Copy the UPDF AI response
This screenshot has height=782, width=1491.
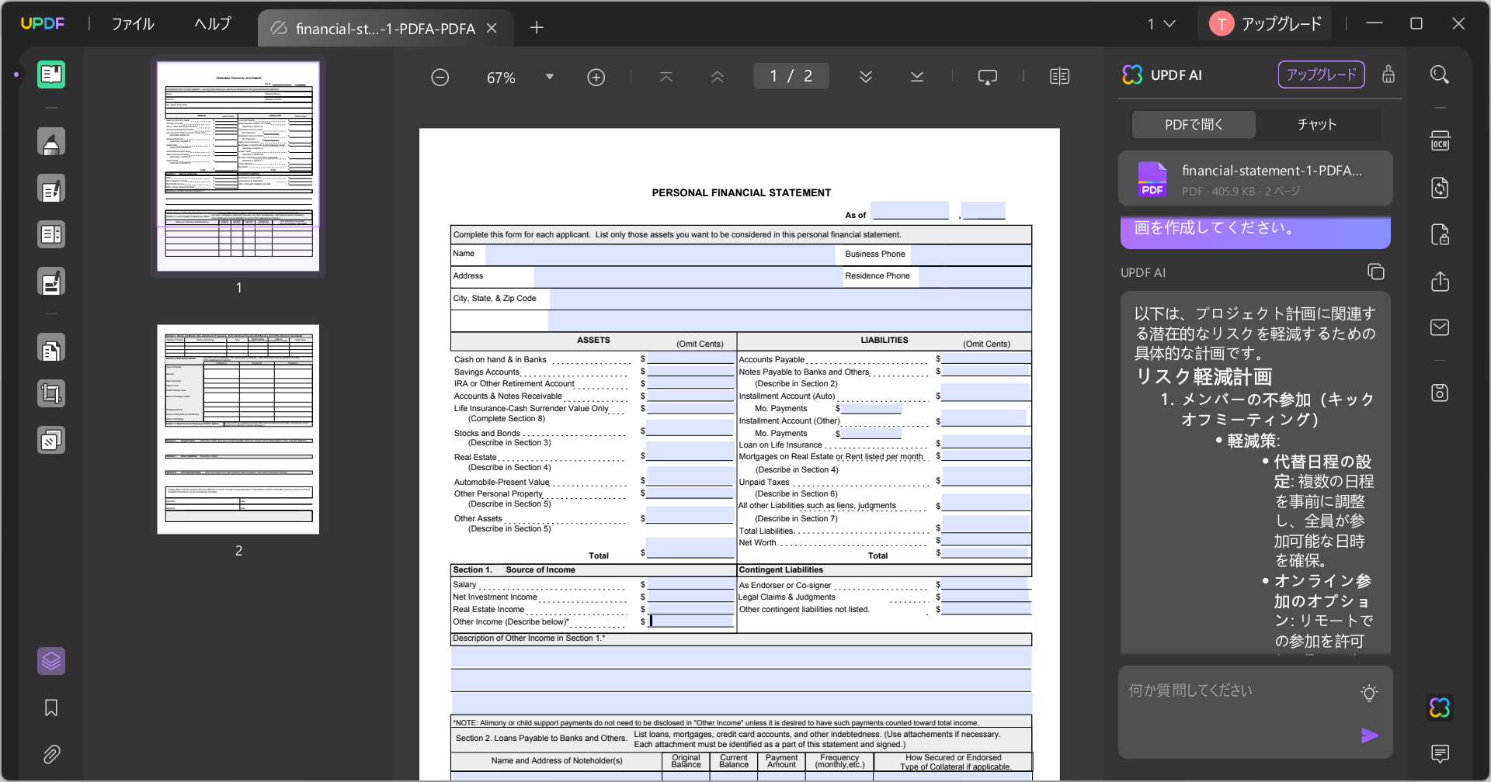point(1375,272)
